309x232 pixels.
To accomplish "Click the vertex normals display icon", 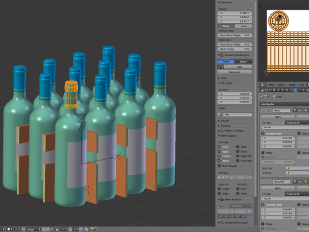I will click(219, 177).
